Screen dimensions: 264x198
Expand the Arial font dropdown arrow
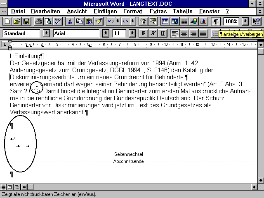[106, 33]
